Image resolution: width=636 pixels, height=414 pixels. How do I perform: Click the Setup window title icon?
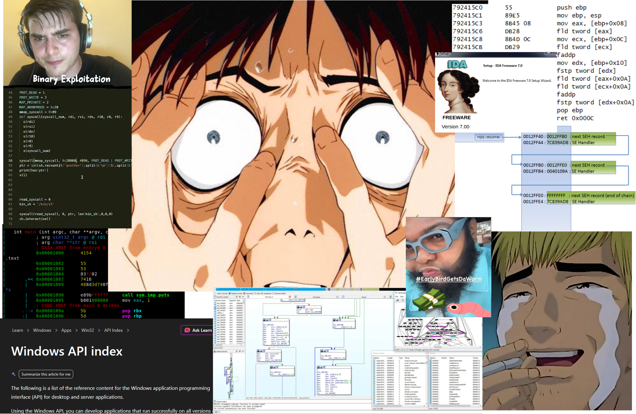[438, 54]
